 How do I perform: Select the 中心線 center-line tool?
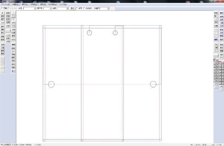point(13,33)
